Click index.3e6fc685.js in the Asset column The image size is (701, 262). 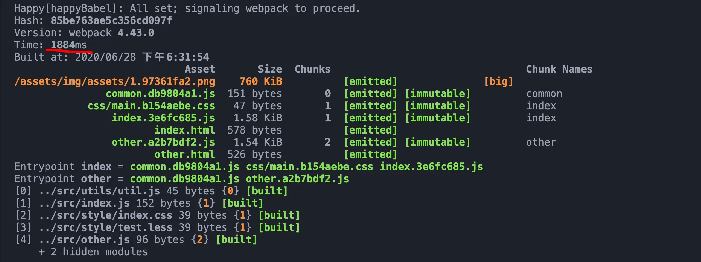point(163,118)
